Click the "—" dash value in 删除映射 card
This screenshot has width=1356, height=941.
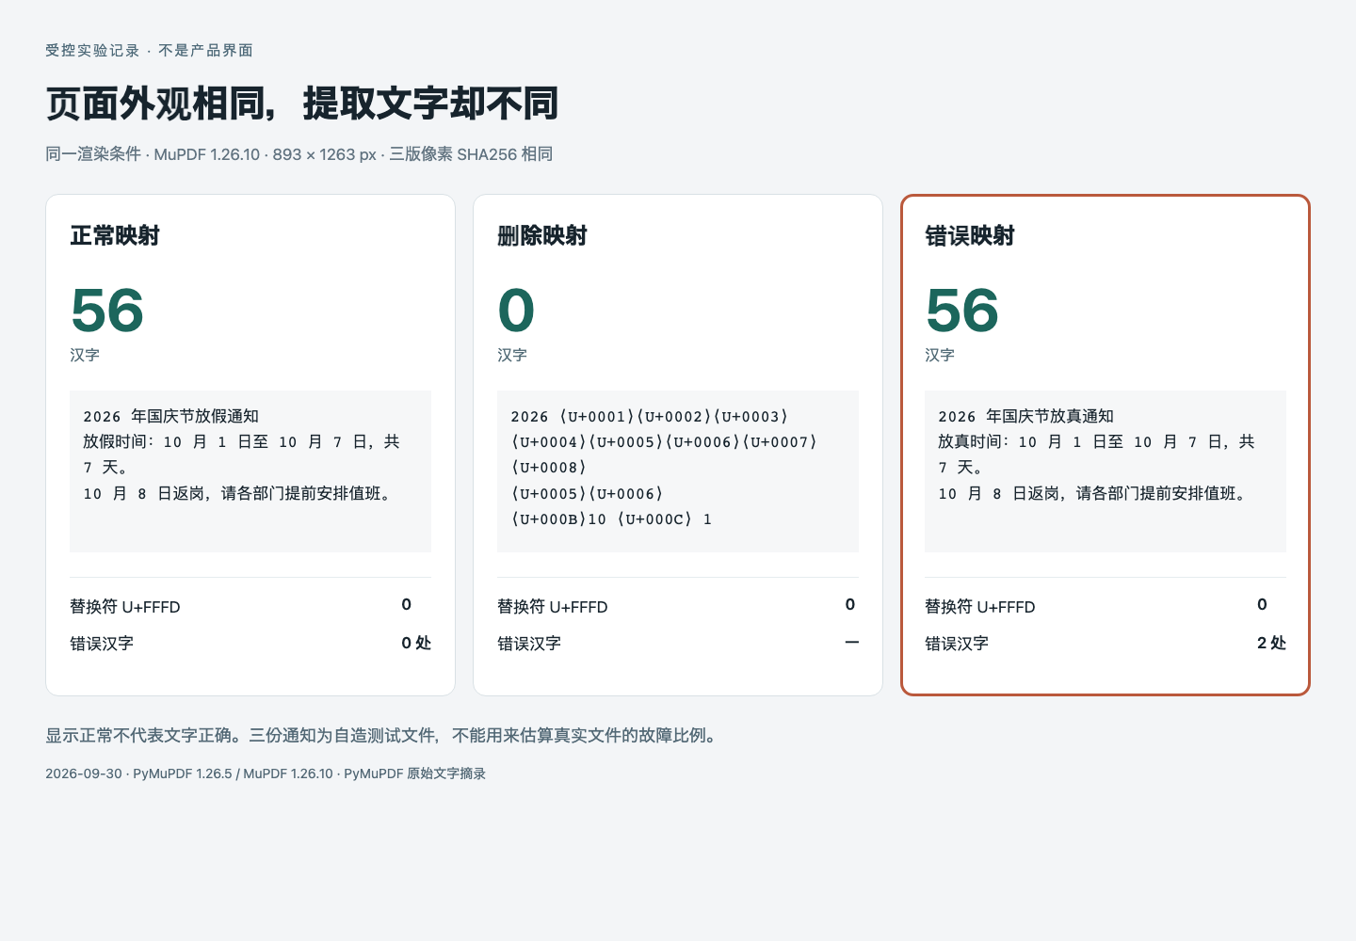tap(852, 643)
